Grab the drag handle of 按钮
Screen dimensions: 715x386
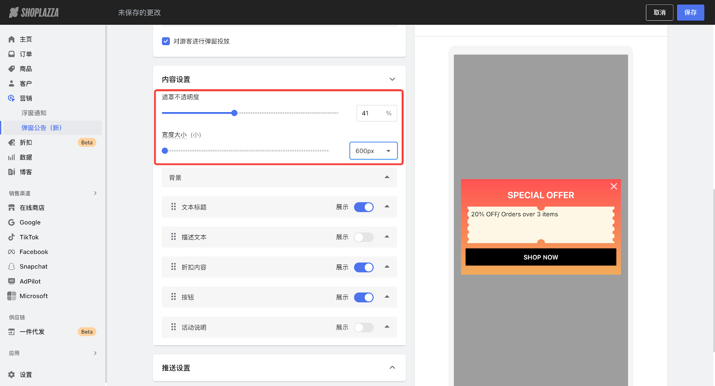[173, 297]
